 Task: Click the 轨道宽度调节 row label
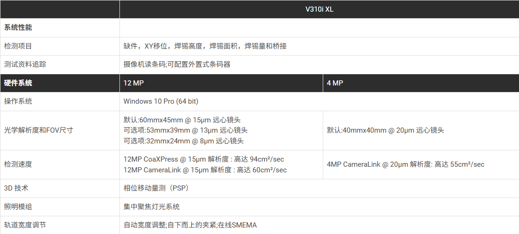25,225
